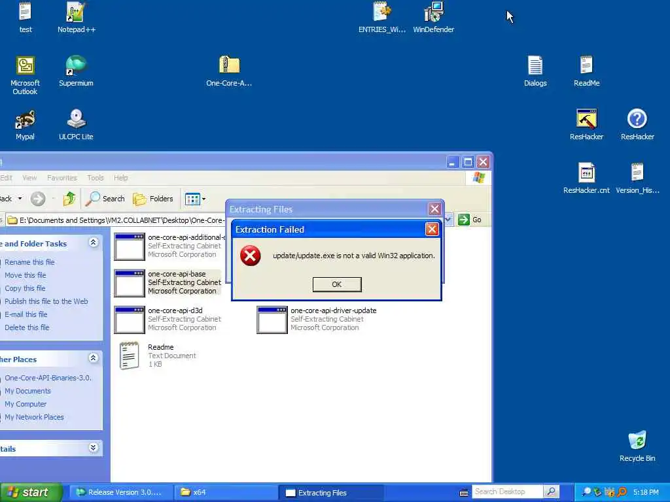The width and height of the screenshot is (670, 502).
Task: Click the Search Desktop magnifier button
Action: tap(551, 492)
